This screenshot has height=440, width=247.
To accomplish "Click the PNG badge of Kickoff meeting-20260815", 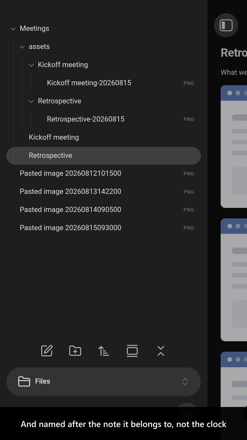I will coord(189,83).
